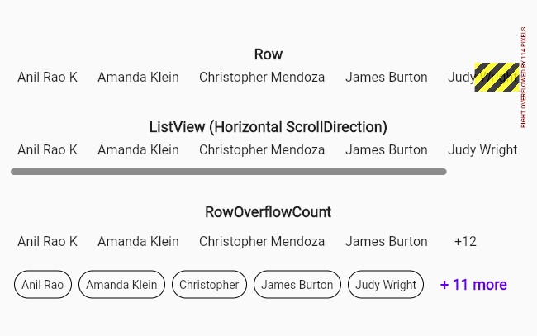The width and height of the screenshot is (537, 336).
Task: Choose the outlined "Judy Wright" chip
Action: point(386,285)
